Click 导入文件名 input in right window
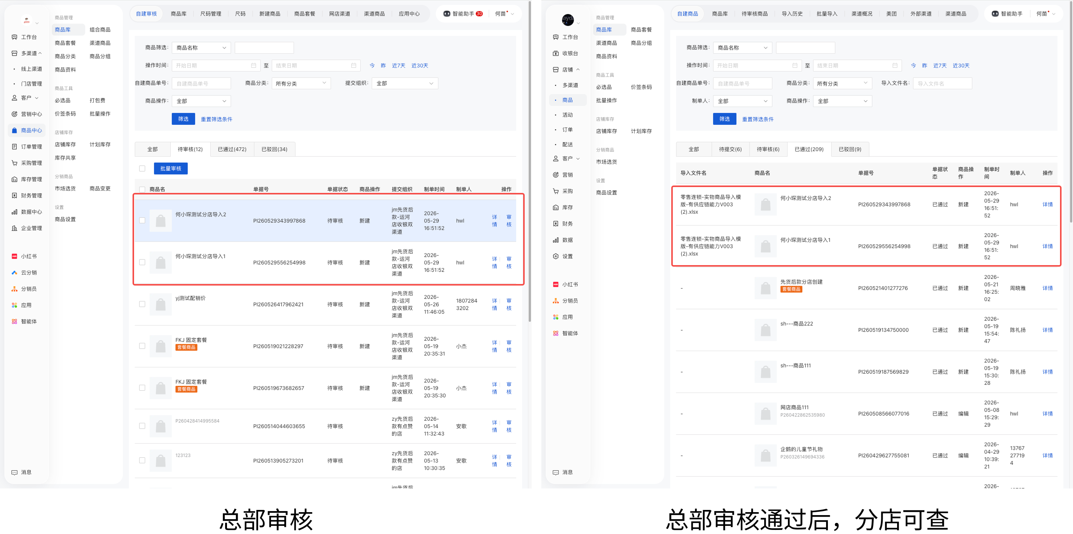The image size is (1073, 534). pos(942,83)
